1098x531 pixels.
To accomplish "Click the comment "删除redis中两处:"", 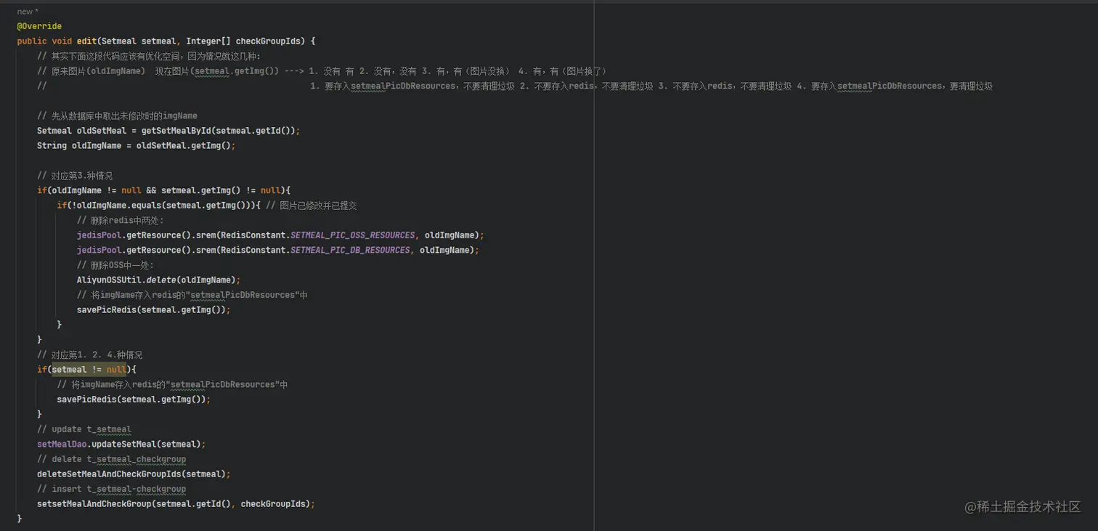I will [121, 220].
